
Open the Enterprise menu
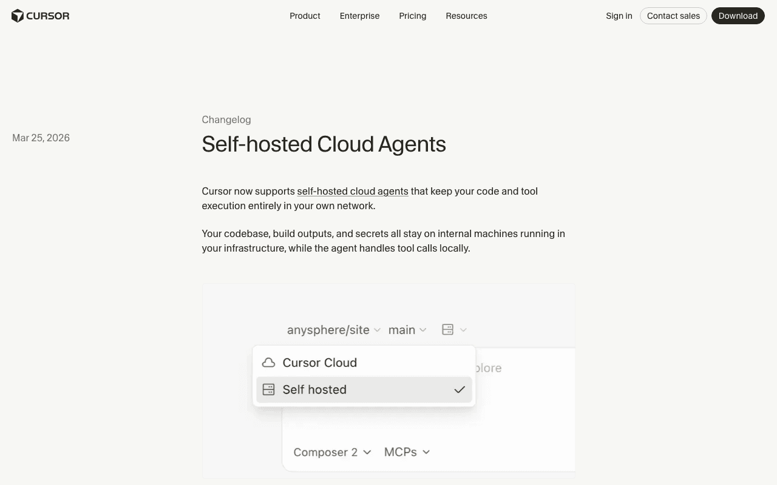point(359,16)
